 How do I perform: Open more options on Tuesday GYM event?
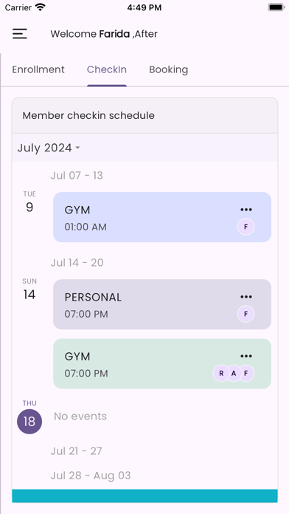click(246, 210)
